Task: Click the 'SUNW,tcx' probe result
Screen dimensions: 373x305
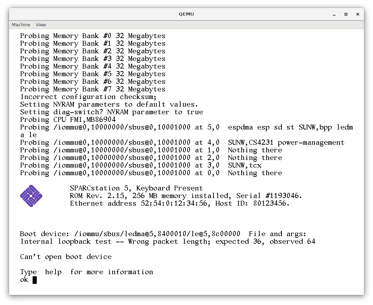Action: [244, 165]
